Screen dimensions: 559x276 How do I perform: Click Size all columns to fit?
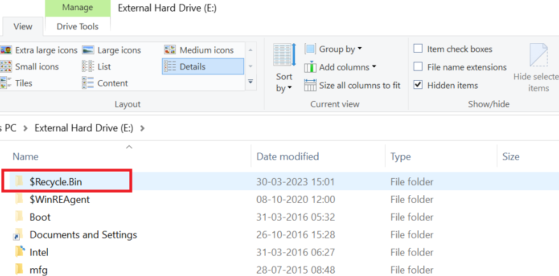(352, 85)
